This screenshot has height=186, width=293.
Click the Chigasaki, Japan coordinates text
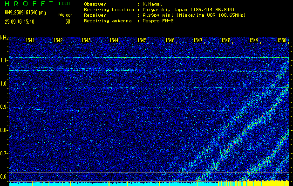[189, 10]
